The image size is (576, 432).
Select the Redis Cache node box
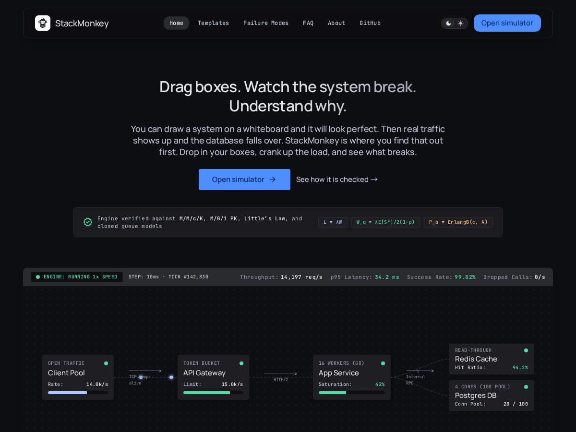492,359
